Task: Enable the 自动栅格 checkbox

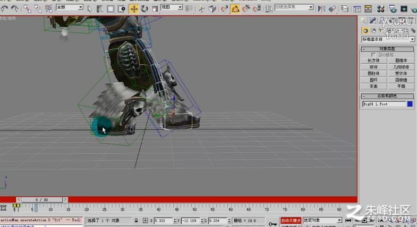Action: pyautogui.click(x=373, y=55)
